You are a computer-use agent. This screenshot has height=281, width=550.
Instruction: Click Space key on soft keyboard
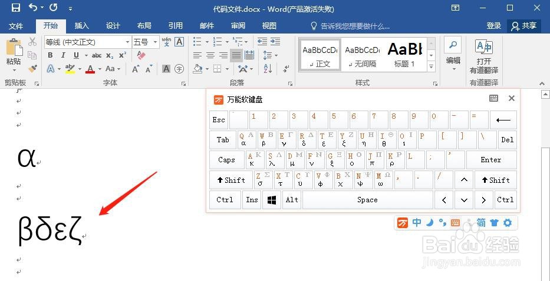(367, 200)
